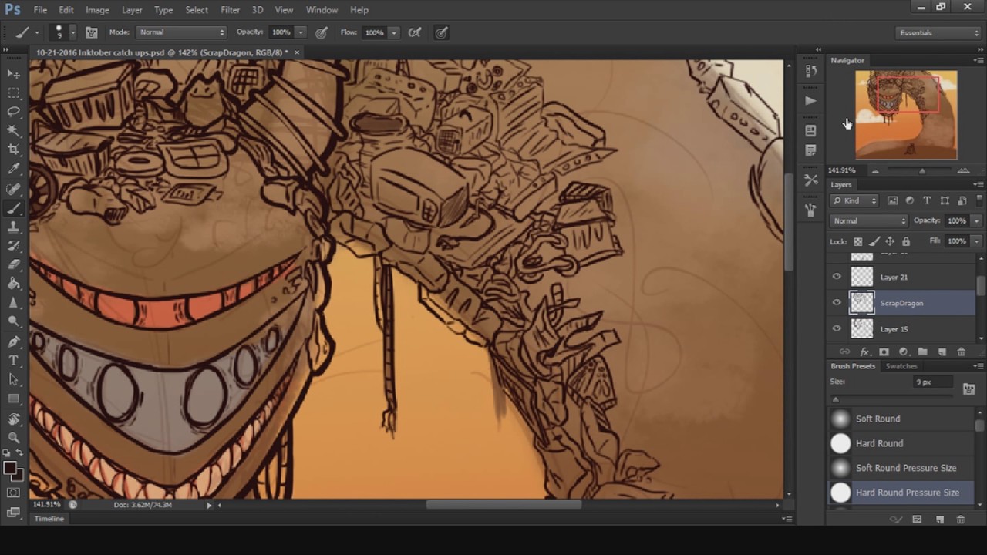Open the Layer menu
Image resolution: width=987 pixels, height=555 pixels.
[x=132, y=10]
